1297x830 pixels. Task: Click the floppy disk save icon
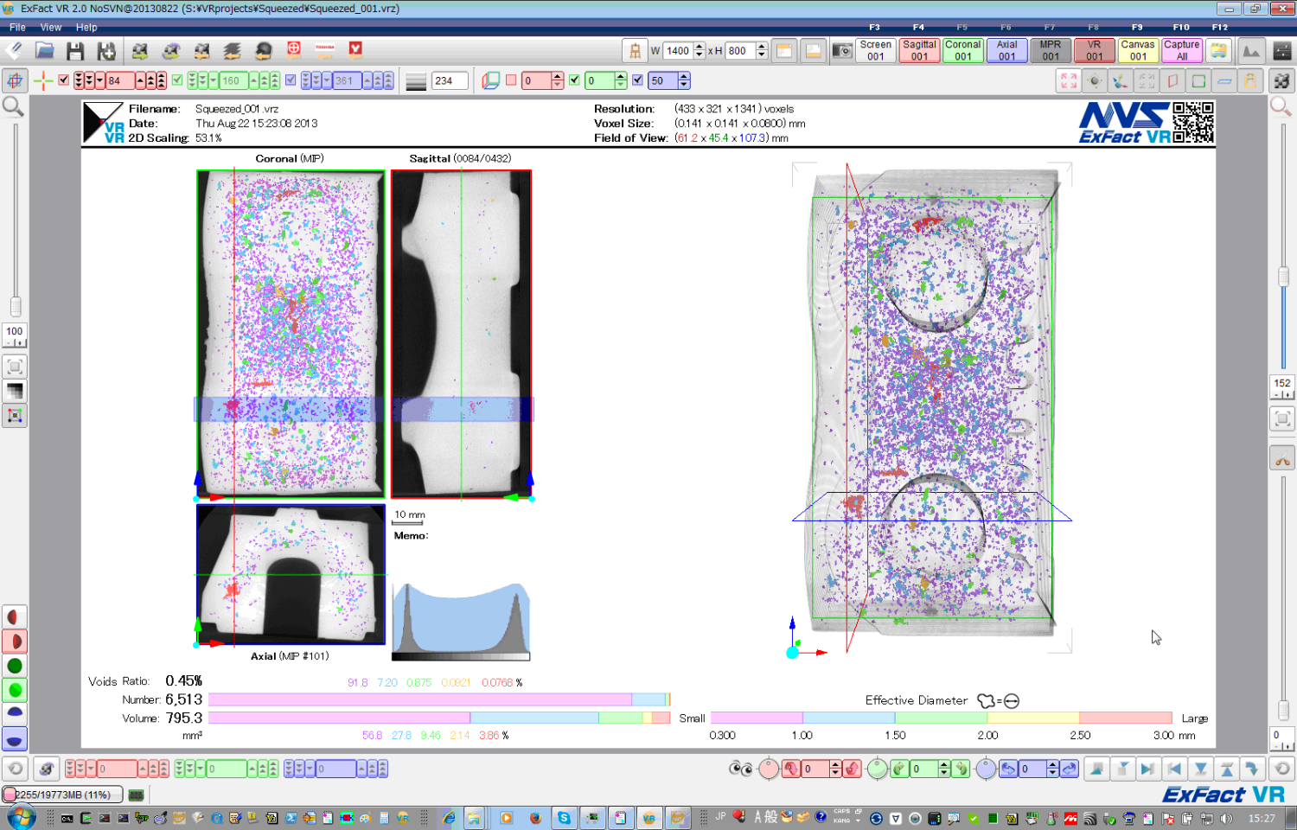75,51
